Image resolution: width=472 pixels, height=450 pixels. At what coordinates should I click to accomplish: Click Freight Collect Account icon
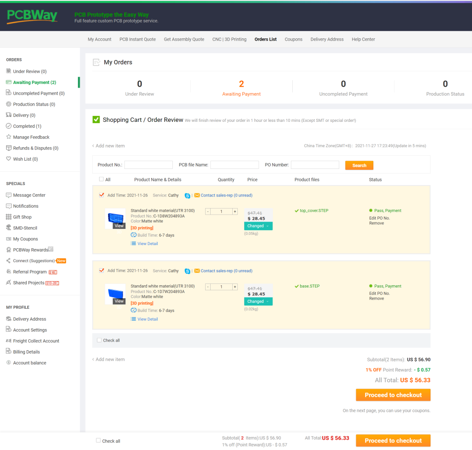[x=9, y=341]
